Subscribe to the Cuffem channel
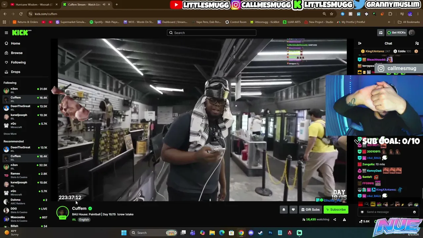Screen dimensions: 423x238 click(336, 210)
